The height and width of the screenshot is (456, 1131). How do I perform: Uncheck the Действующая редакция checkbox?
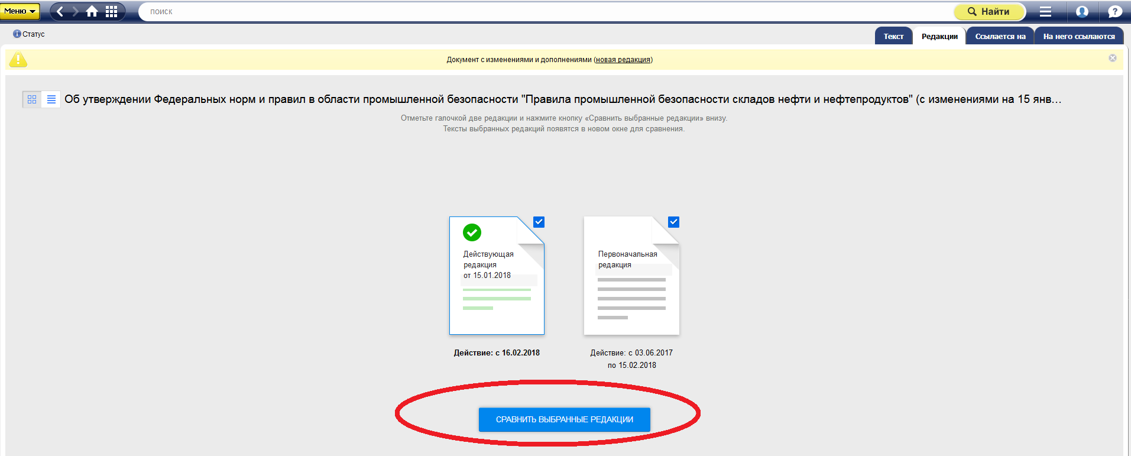(x=539, y=222)
